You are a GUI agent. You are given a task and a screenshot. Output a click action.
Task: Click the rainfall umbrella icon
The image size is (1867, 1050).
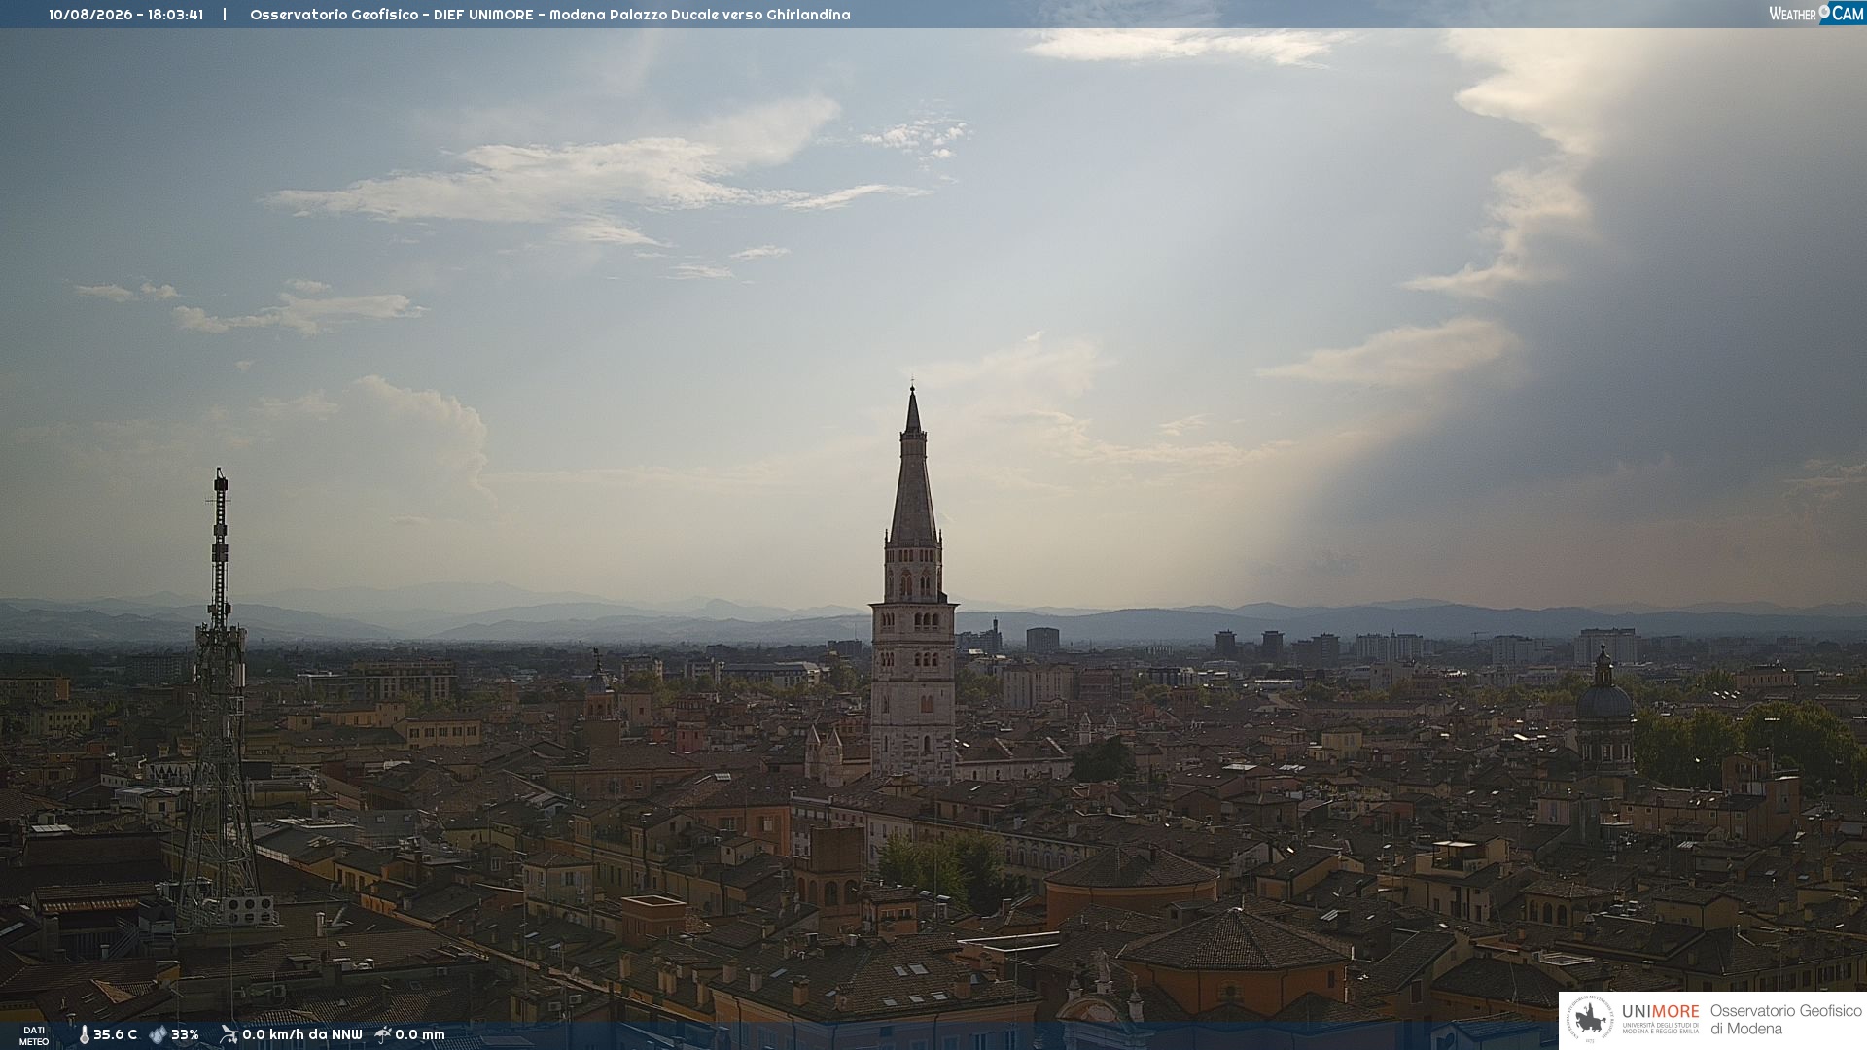[x=383, y=1034]
